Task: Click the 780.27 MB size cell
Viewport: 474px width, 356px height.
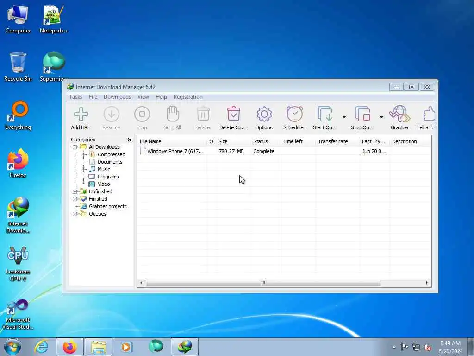Action: click(231, 151)
